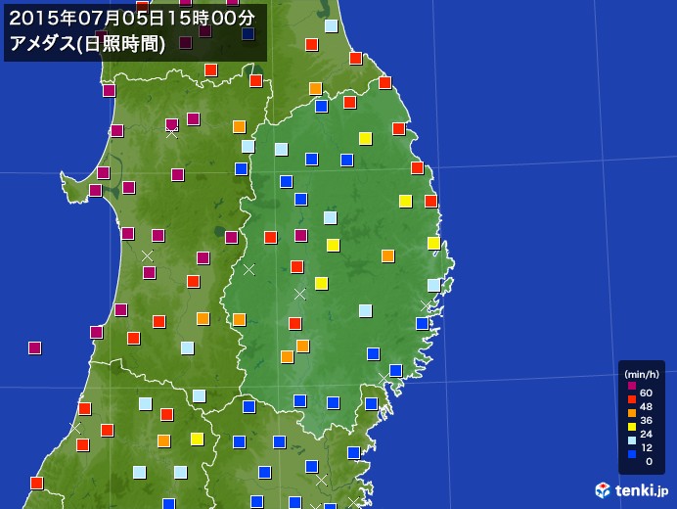The width and height of the screenshot is (677, 509).
Task: Select the dark blue 0 legend swatch
Action: 632,454
